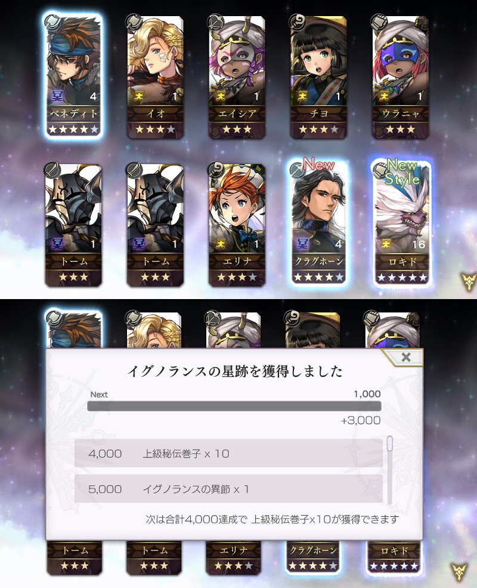Click the reward list scrollbar
The image size is (477, 588).
coord(390,470)
